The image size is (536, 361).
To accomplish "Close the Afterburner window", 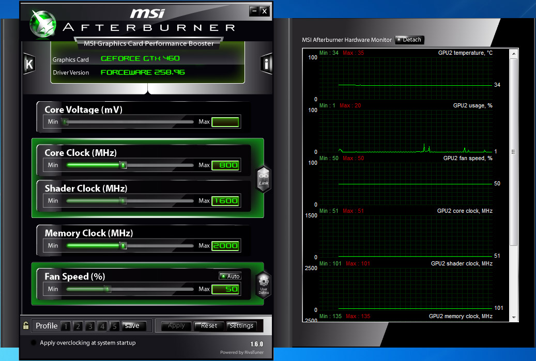I will point(264,11).
